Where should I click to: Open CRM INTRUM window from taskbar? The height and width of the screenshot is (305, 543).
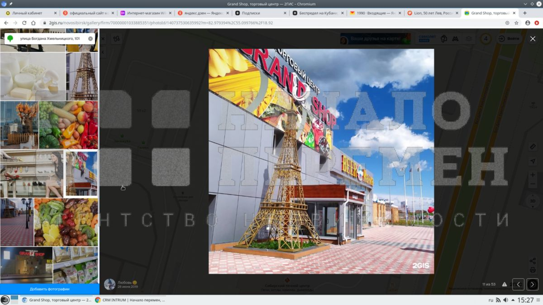130,300
